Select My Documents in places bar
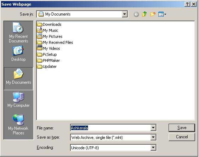 click(18, 77)
